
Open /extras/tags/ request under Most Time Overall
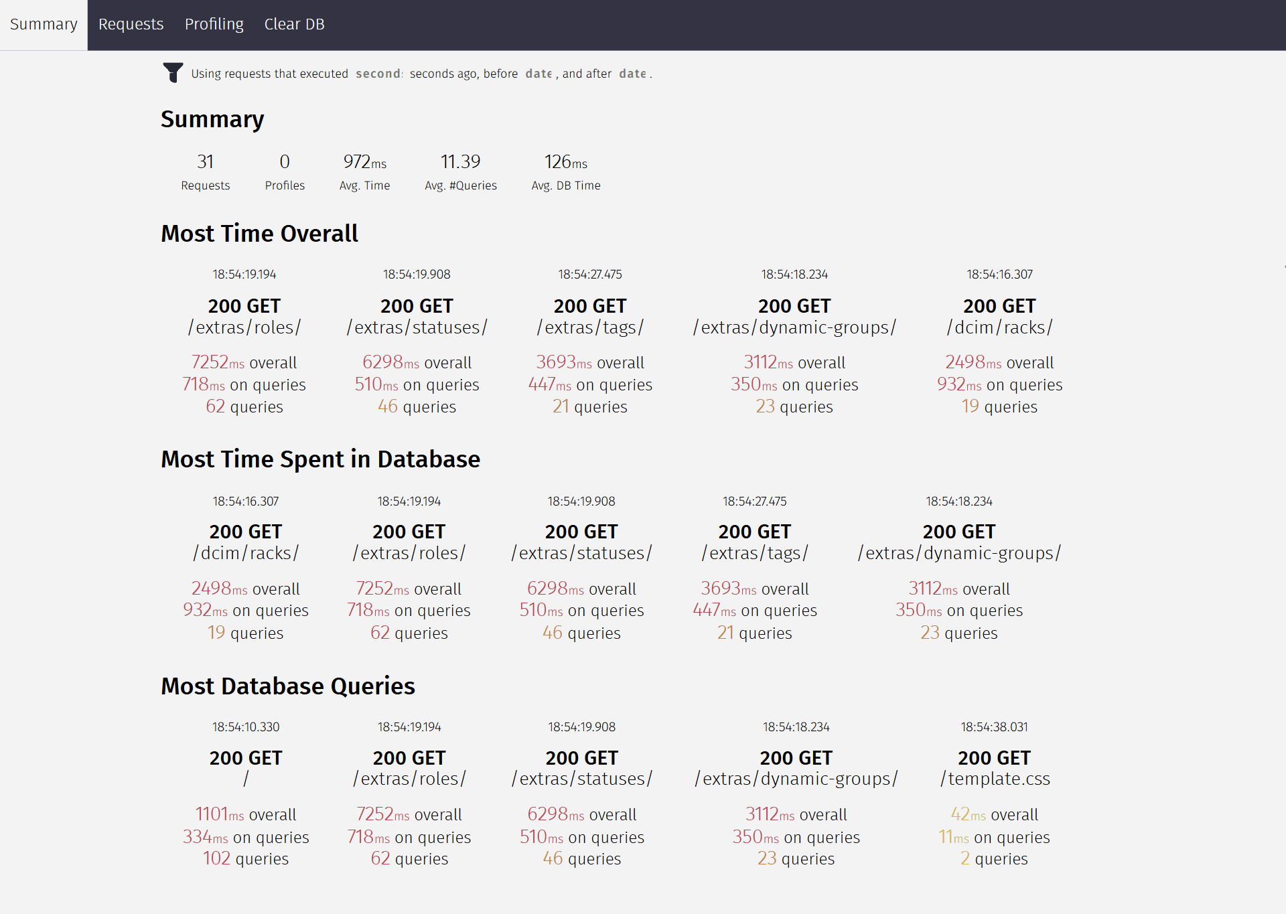tap(589, 327)
